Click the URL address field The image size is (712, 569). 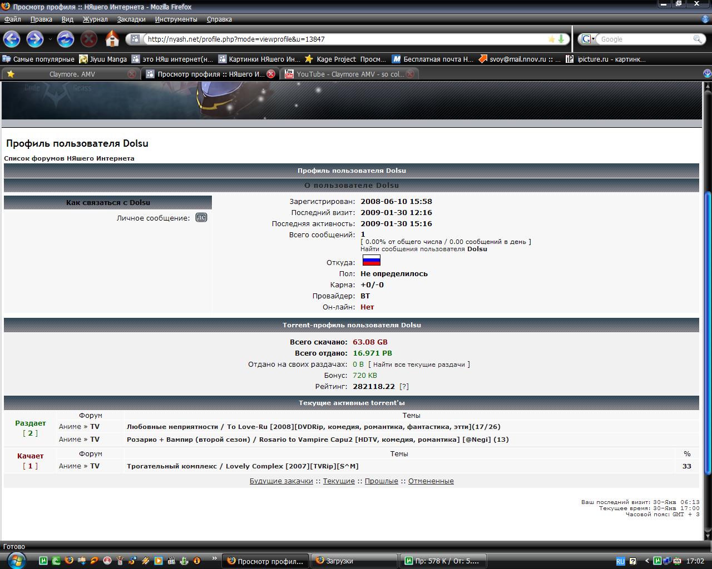(x=345, y=39)
